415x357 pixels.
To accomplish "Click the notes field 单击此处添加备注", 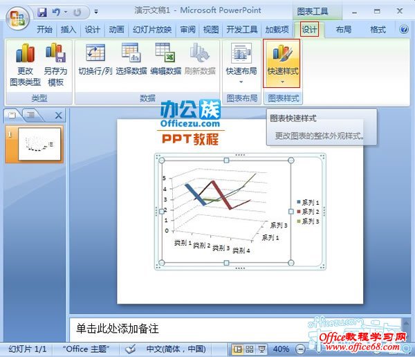I will tap(236, 329).
